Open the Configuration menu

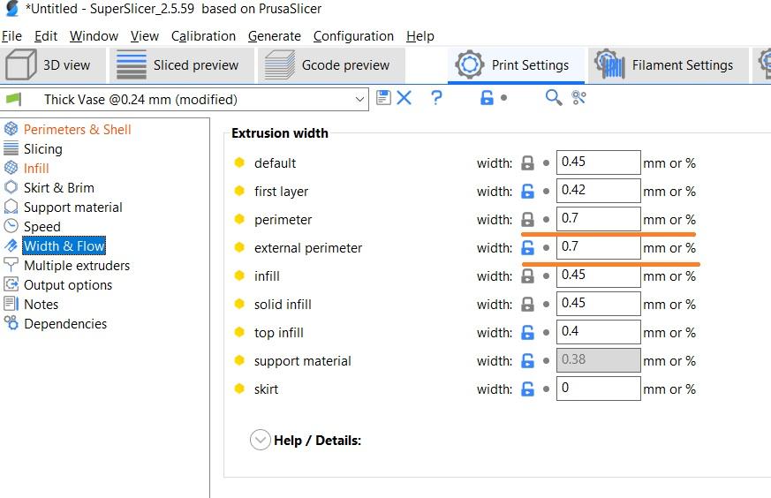pyautogui.click(x=353, y=36)
